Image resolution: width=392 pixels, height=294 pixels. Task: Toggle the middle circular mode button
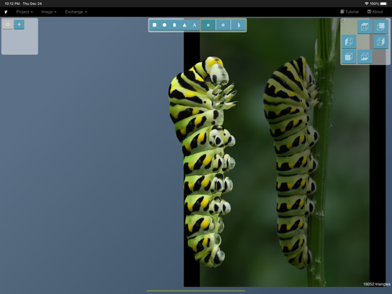click(223, 25)
